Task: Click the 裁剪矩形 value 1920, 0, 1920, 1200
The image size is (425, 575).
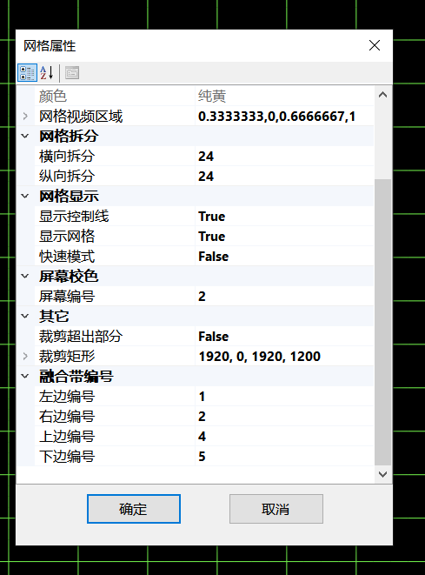Action: coord(284,356)
